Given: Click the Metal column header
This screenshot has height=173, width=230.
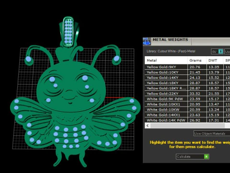Looking at the screenshot, I should [x=166, y=61].
